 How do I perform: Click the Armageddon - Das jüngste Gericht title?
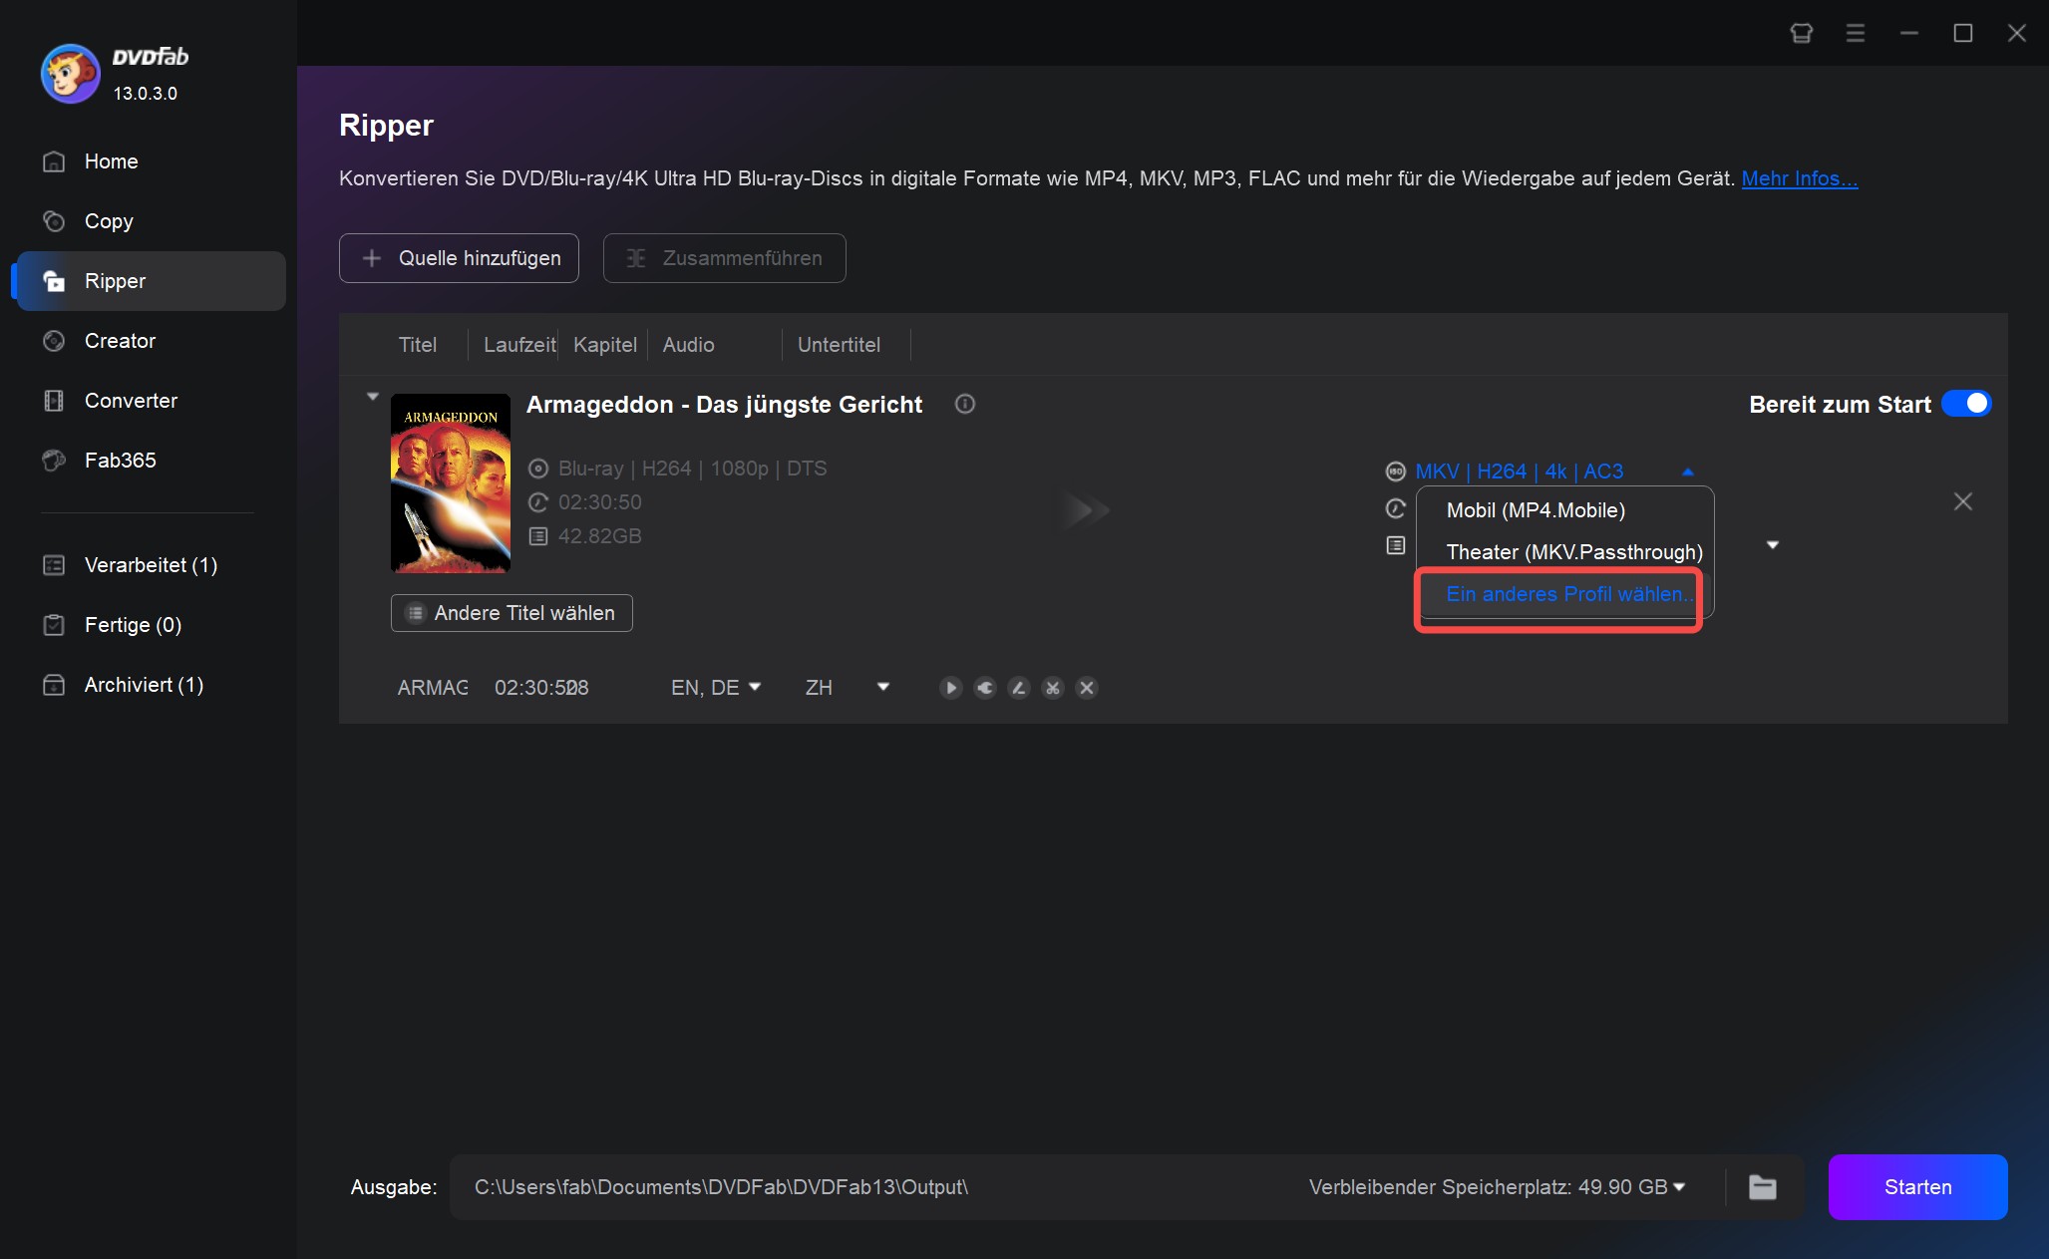click(x=724, y=405)
